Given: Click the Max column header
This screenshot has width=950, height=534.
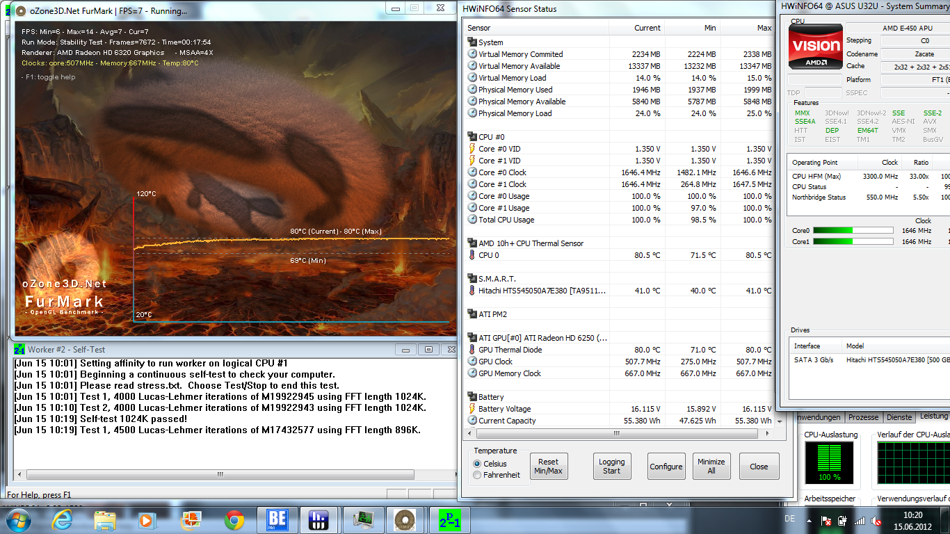Looking at the screenshot, I should [747, 28].
